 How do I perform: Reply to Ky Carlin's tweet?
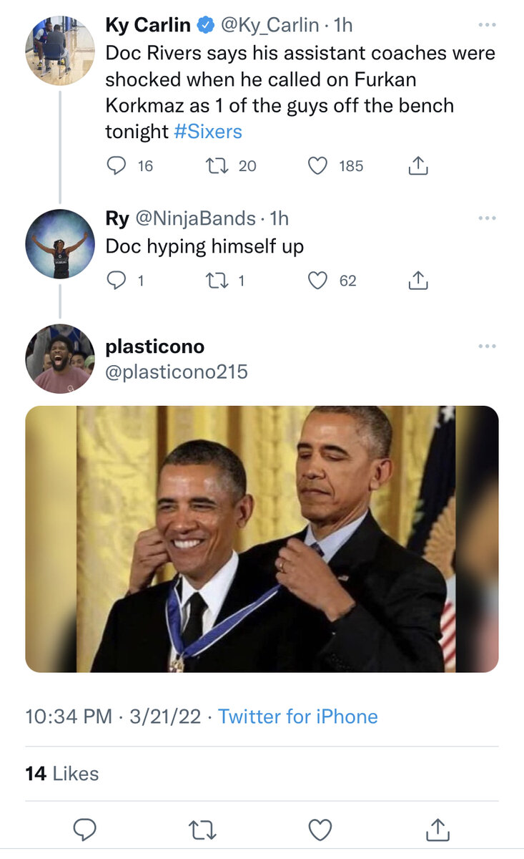[116, 166]
